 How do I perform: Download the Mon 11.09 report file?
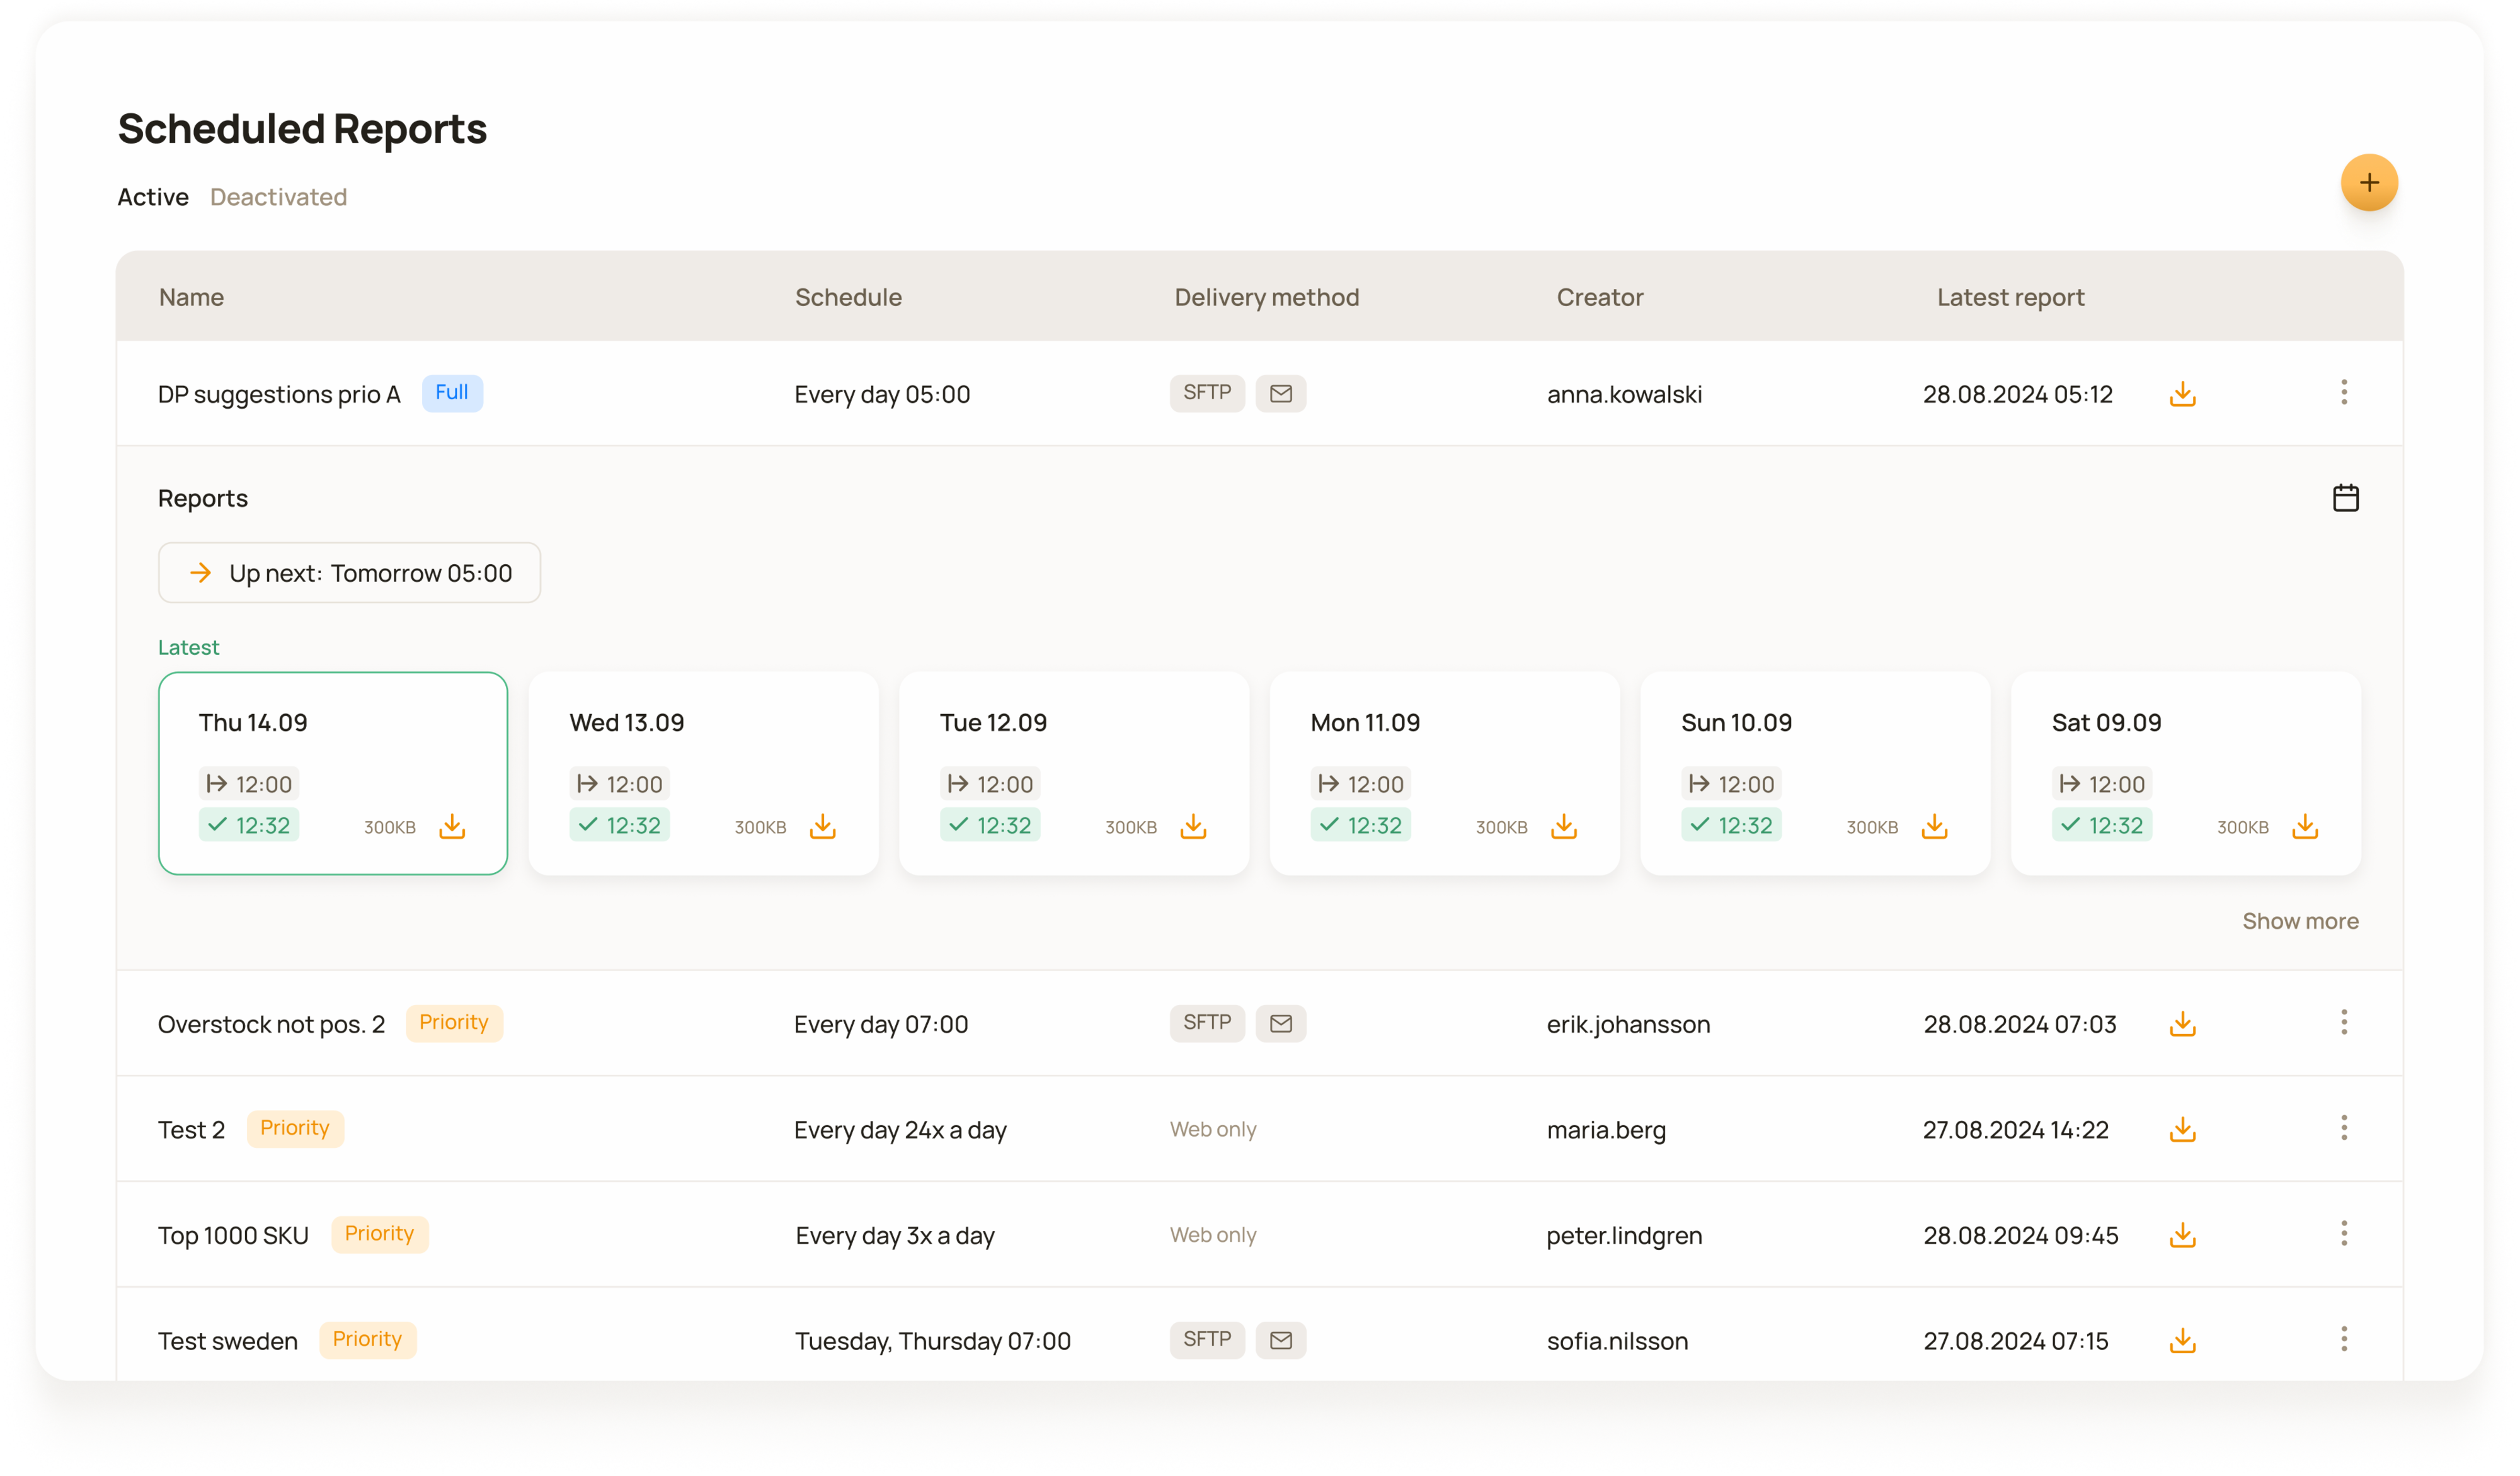(x=1564, y=826)
